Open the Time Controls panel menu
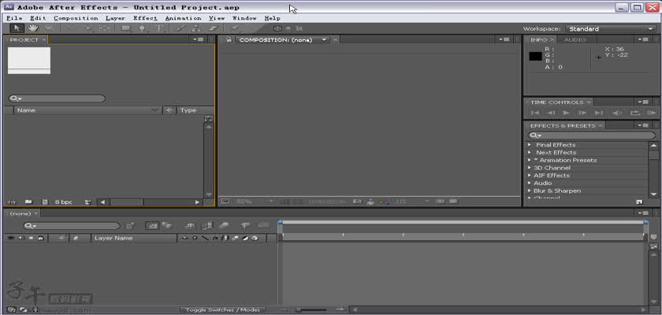This screenshot has width=662, height=315. pos(643,102)
